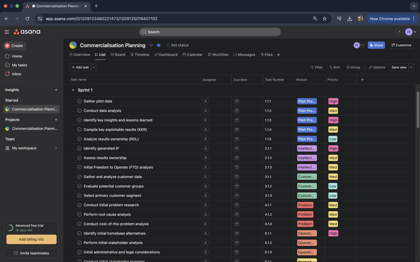The image size is (420, 262).
Task: Open dropdown arrow next to Add task
Action: pyautogui.click(x=94, y=67)
